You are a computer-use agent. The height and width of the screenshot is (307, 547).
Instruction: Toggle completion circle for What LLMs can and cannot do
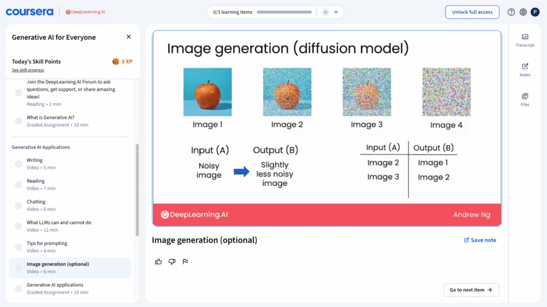19,226
